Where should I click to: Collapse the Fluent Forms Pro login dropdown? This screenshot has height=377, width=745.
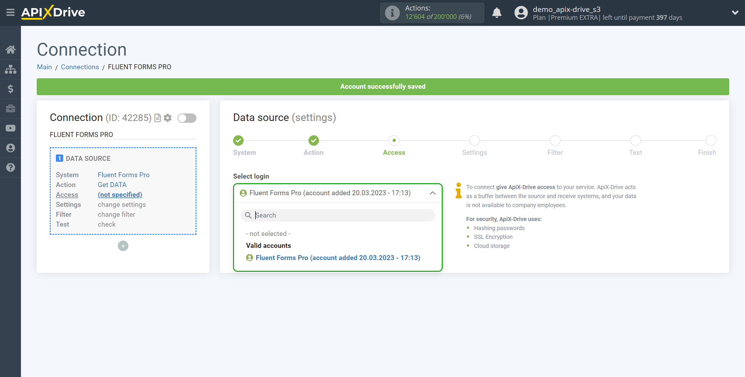coord(432,193)
